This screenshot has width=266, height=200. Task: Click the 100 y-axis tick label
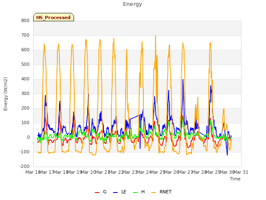25,123
